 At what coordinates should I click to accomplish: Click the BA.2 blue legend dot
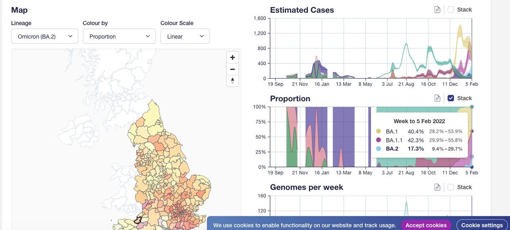(379, 149)
